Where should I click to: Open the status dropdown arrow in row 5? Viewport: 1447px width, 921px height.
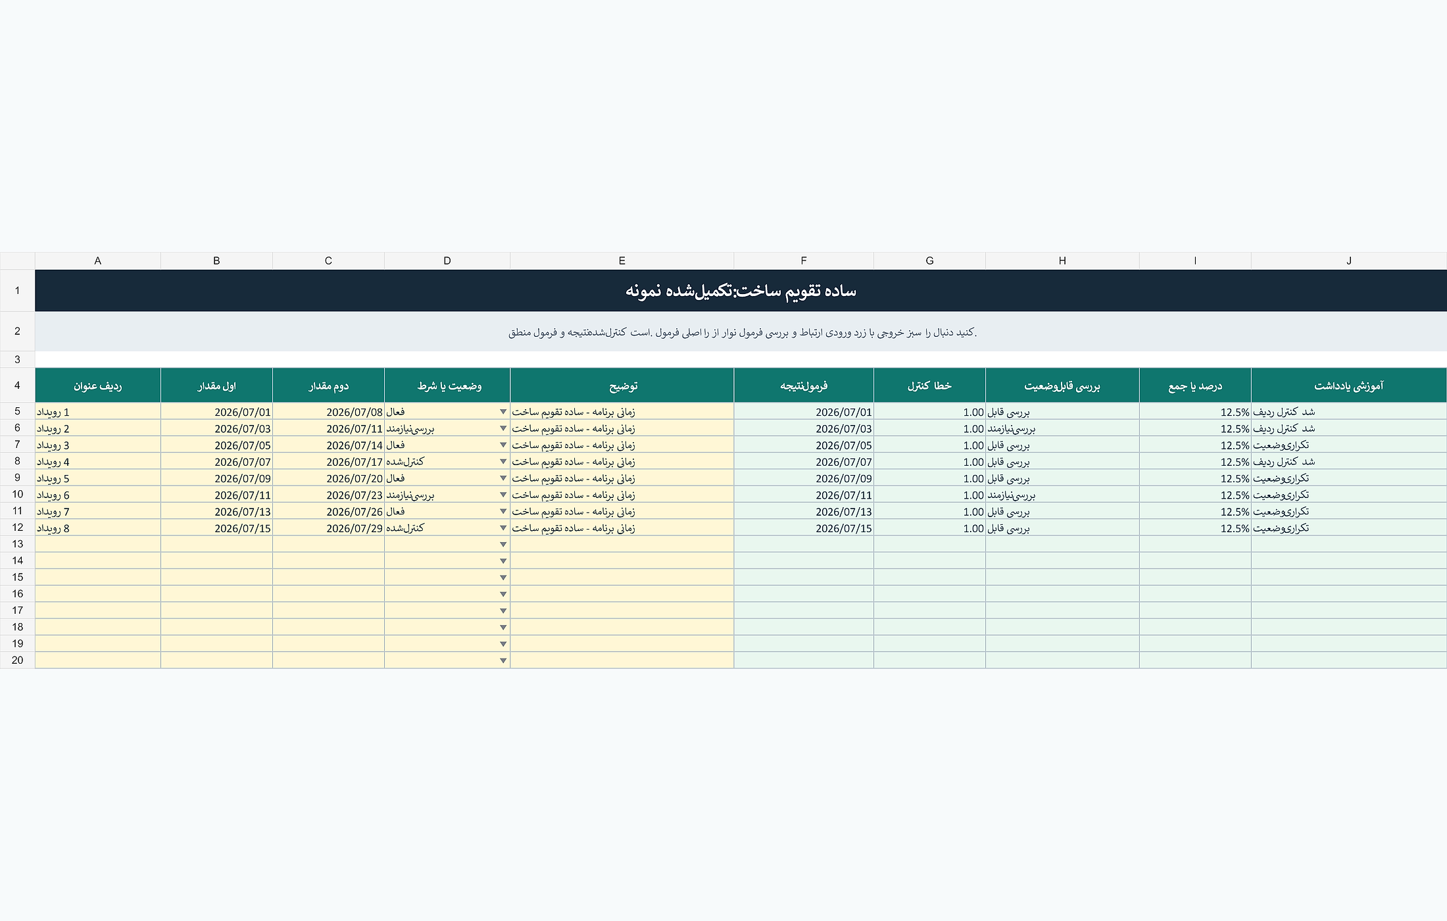coord(503,412)
